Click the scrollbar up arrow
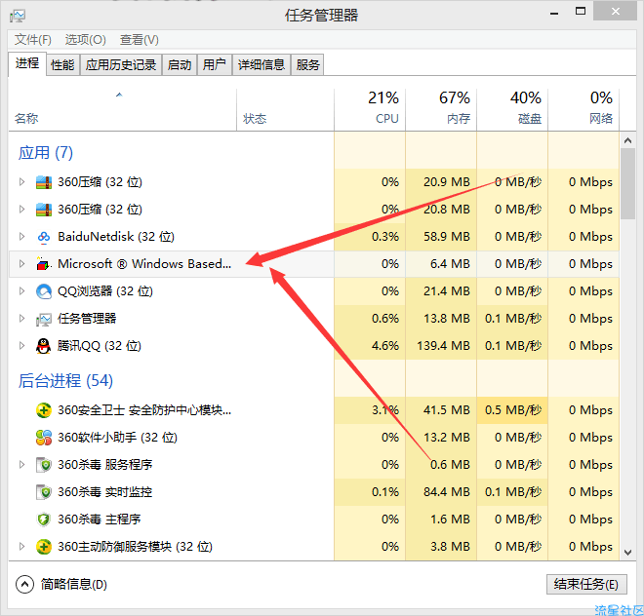Viewport: 644px width, 616px height. [x=627, y=140]
